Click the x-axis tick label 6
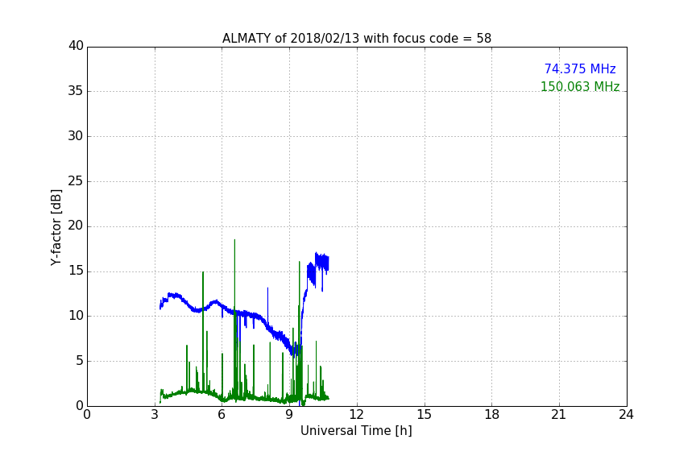 (x=222, y=415)
